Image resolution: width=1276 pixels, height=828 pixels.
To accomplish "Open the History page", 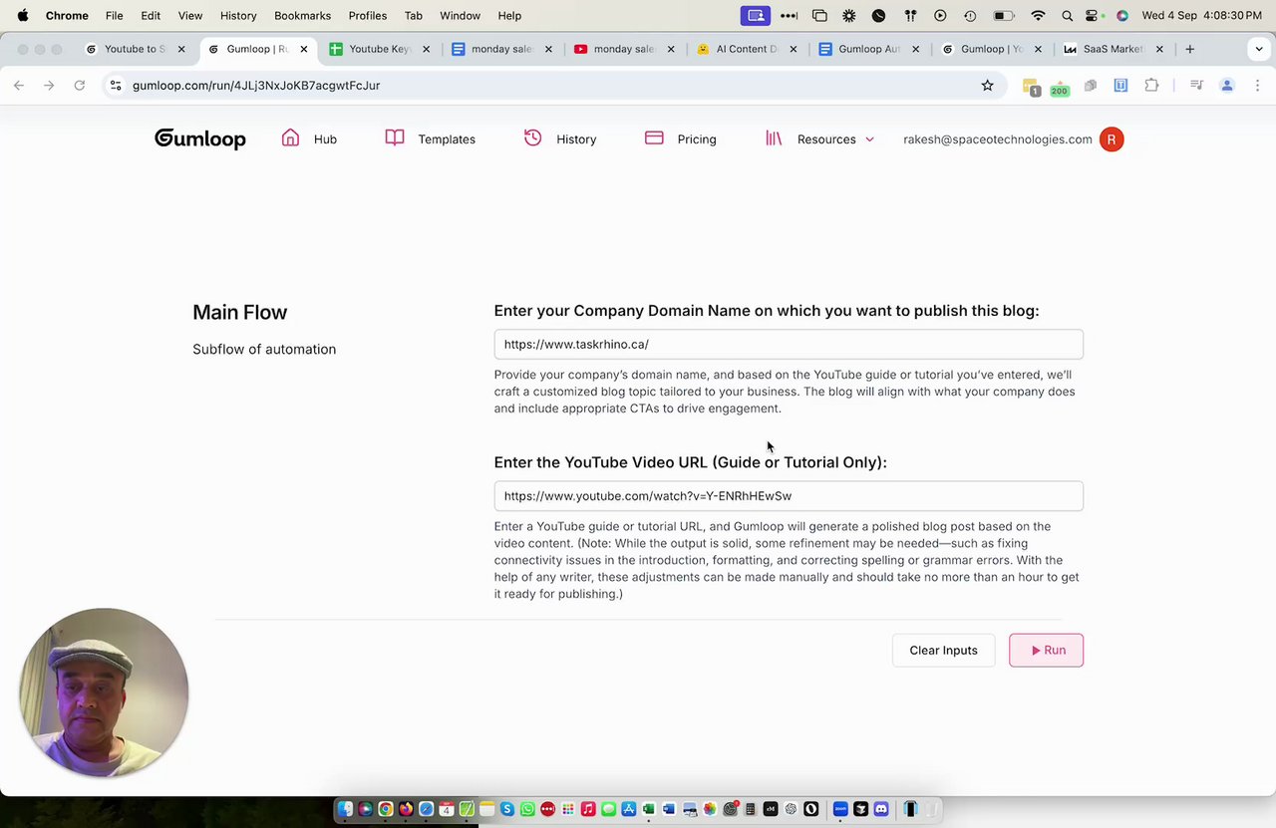I will coord(576,139).
